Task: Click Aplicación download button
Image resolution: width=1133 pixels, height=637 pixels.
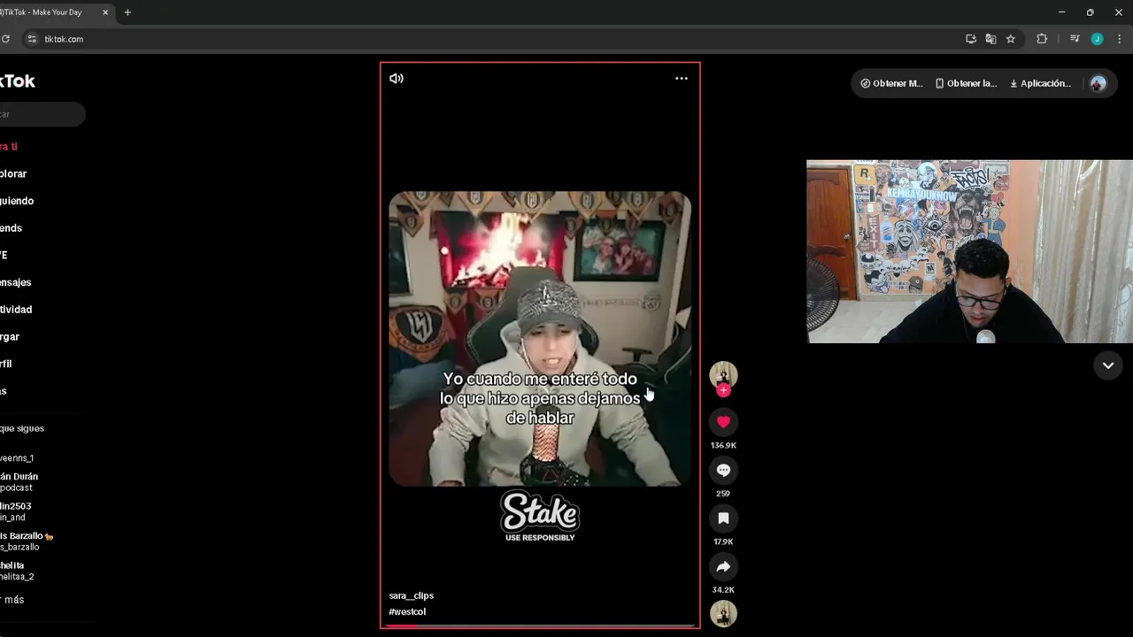Action: tap(1040, 83)
